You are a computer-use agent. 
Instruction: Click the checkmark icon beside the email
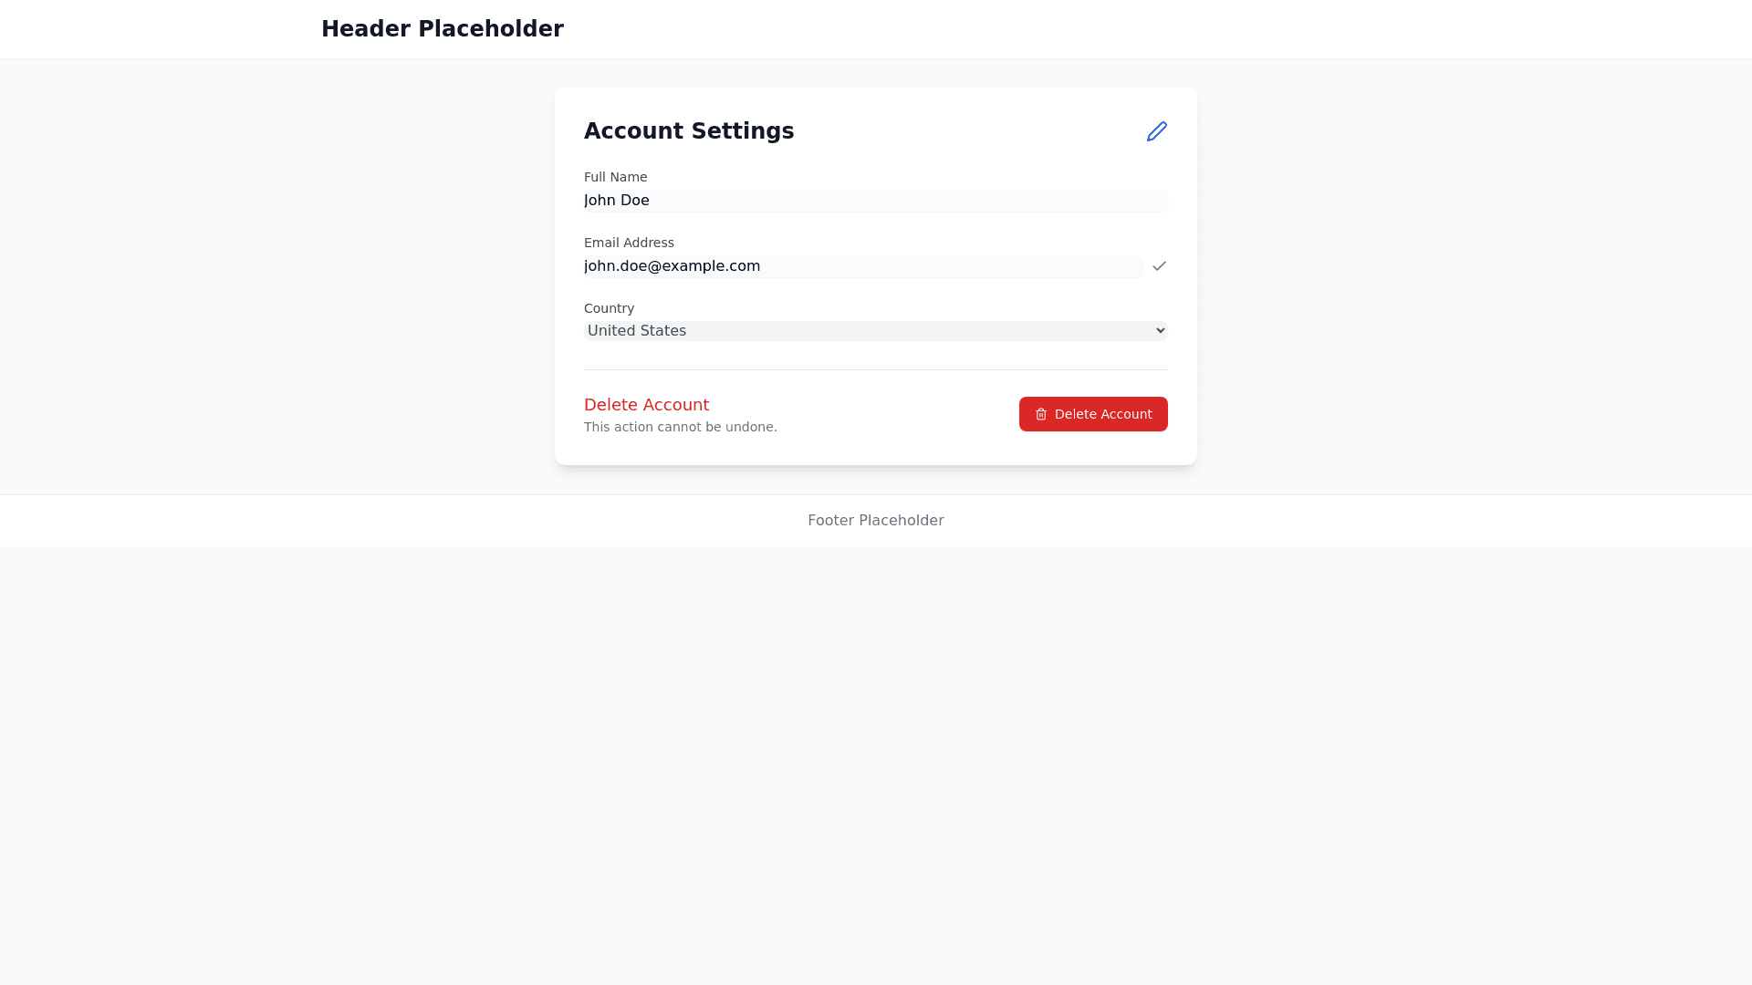pyautogui.click(x=1159, y=266)
